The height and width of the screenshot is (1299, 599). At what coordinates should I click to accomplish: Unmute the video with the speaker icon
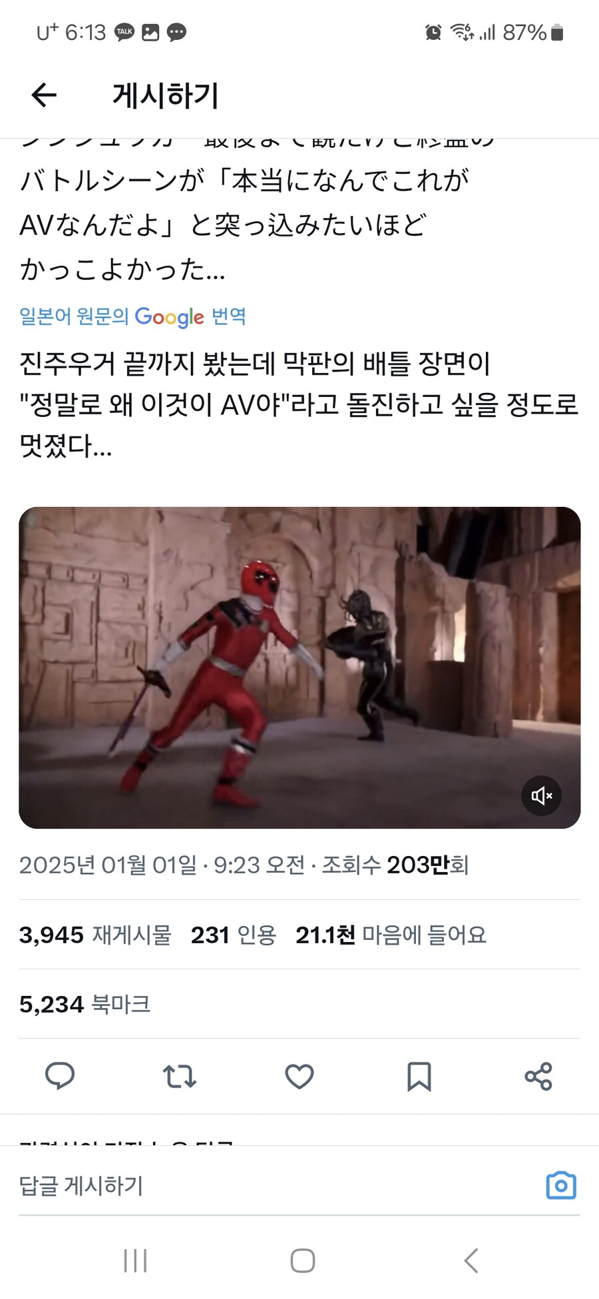tap(542, 795)
